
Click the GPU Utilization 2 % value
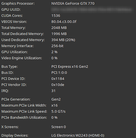click(54, 52)
